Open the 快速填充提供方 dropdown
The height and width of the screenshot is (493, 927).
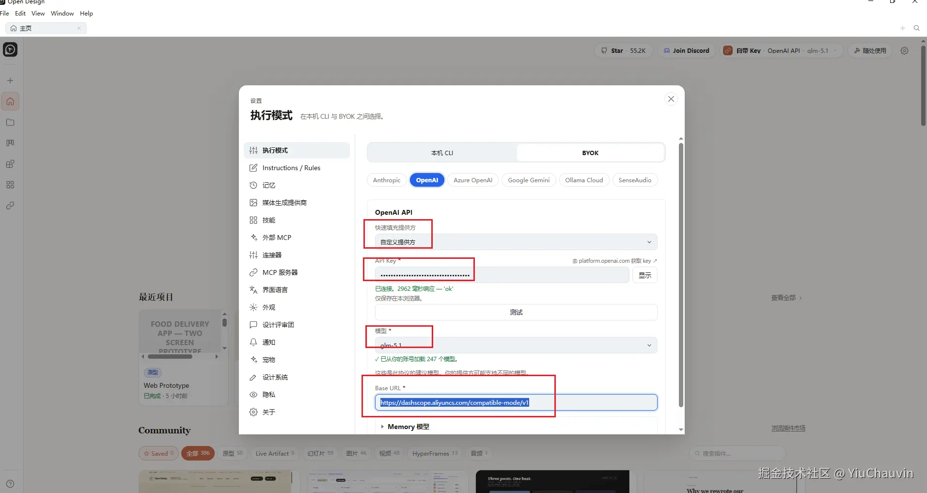click(516, 242)
